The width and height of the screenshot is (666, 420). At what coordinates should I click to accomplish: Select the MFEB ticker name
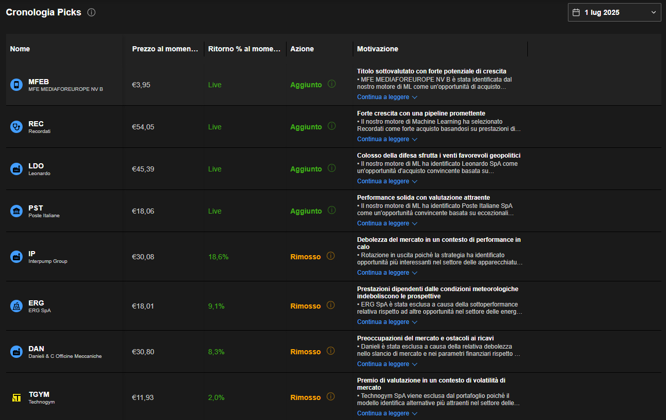[x=39, y=82]
